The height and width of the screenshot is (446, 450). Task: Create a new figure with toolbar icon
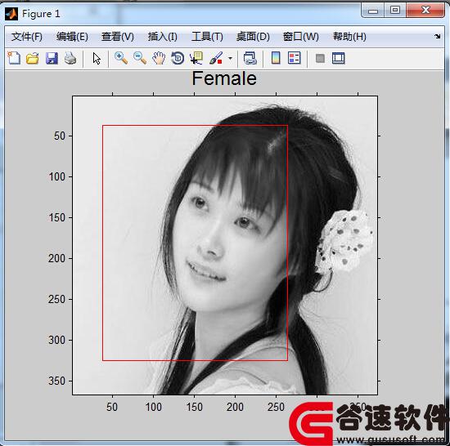[x=14, y=58]
